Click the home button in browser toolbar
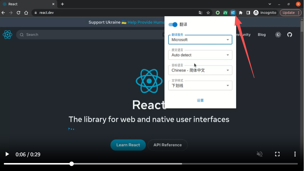This screenshot has height=171, width=307. [26, 13]
